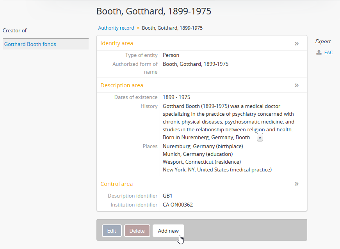Collapse the Identity area chevron
This screenshot has width=340, height=249.
coord(296,44)
